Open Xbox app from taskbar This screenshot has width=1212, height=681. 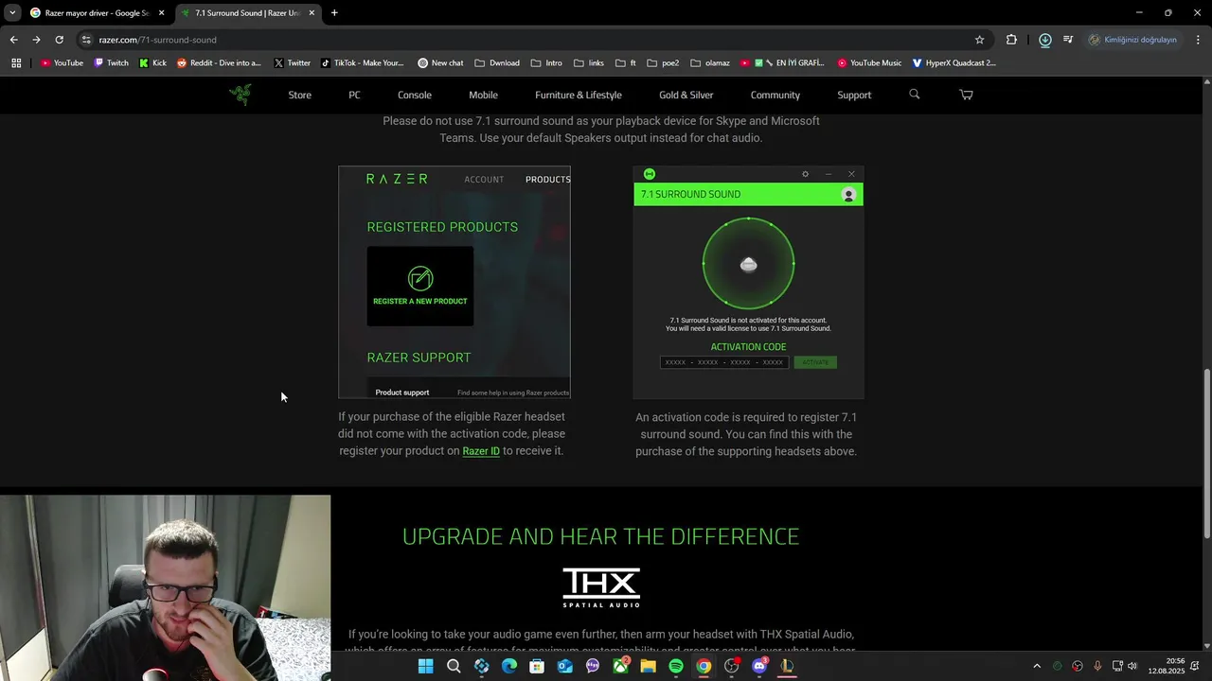pos(620,666)
